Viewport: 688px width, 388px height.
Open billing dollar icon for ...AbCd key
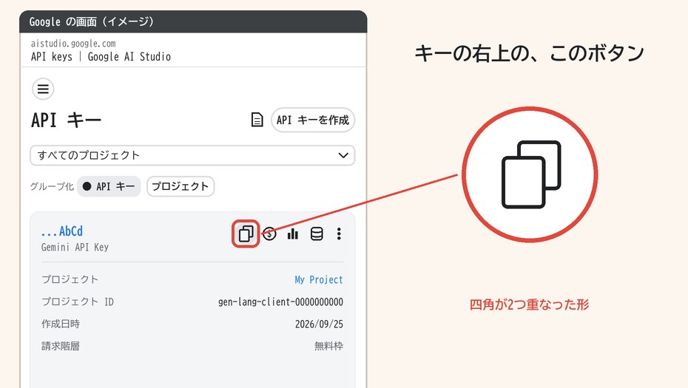[x=269, y=234]
